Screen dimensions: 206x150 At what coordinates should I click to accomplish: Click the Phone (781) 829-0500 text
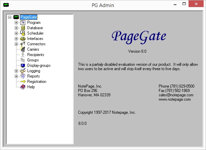(x=176, y=86)
